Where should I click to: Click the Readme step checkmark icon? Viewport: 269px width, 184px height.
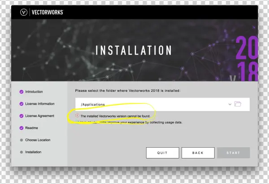click(x=22, y=128)
